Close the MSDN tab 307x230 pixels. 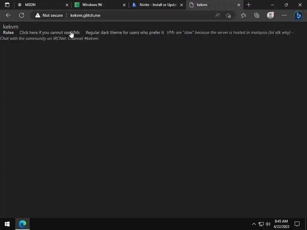pyautogui.click(x=67, y=5)
